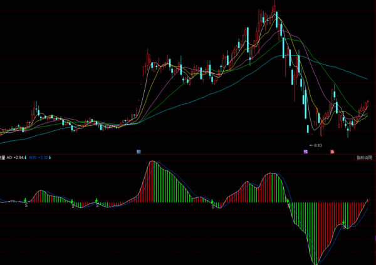Click the purple event marker below the chart
This screenshot has width=376, height=265.
[306, 152]
